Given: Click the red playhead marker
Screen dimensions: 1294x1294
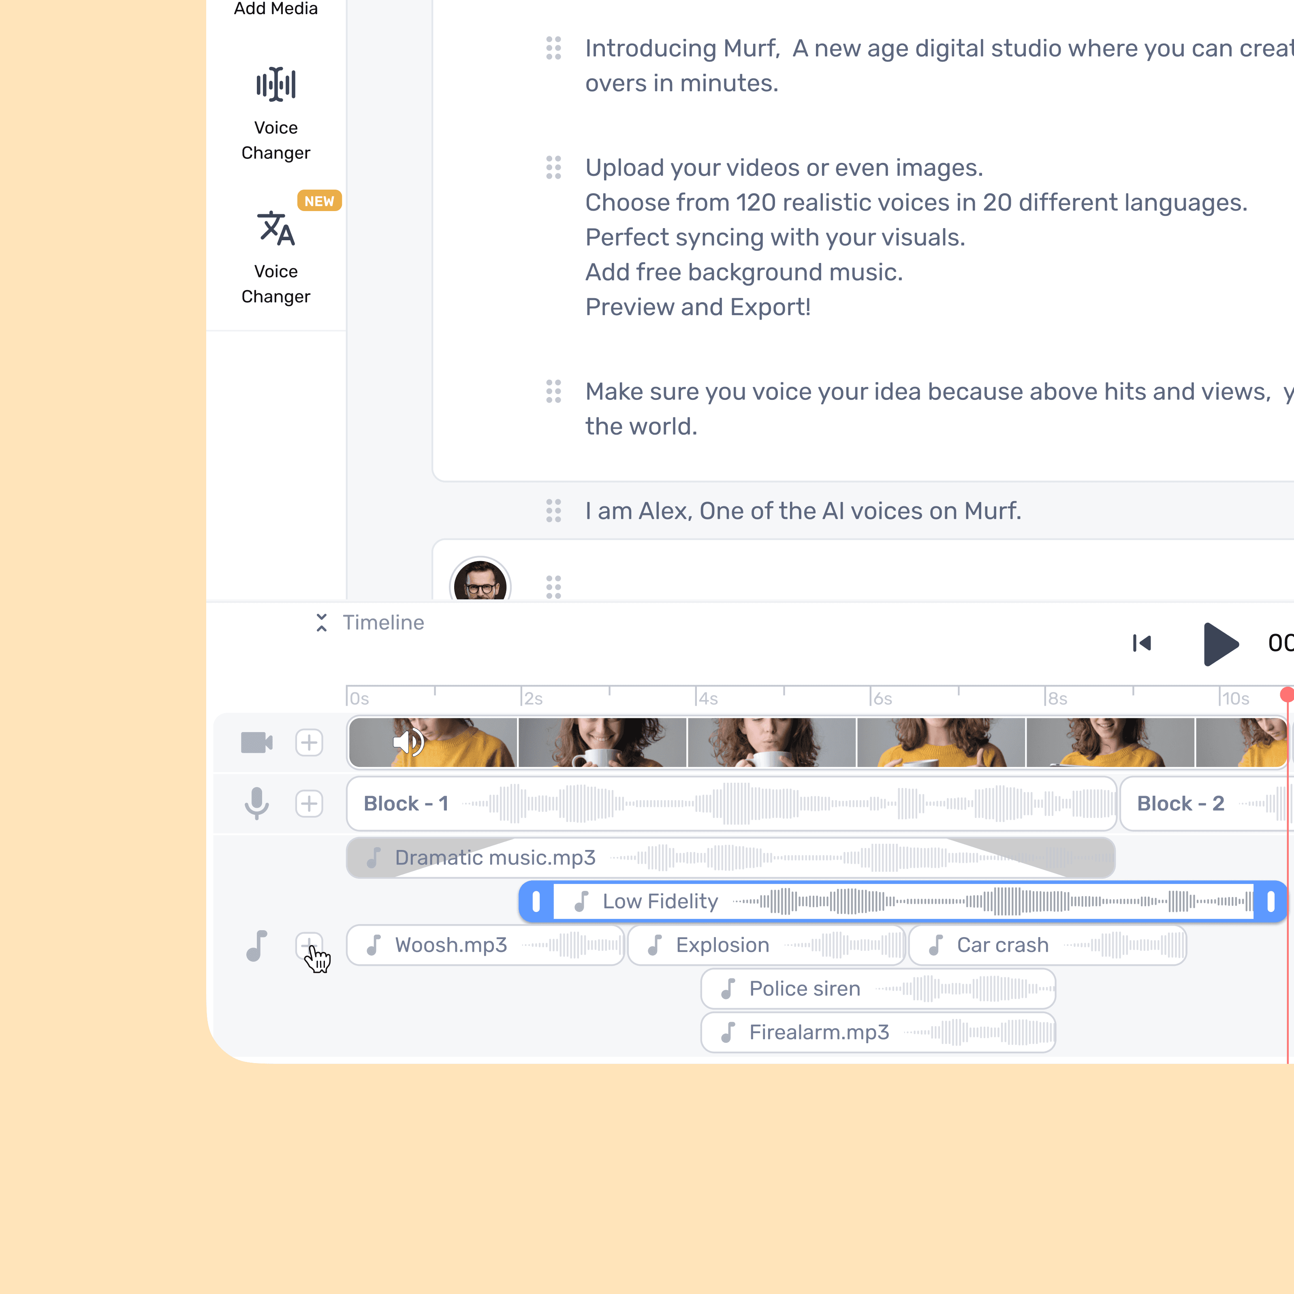Looking at the screenshot, I should (1287, 694).
